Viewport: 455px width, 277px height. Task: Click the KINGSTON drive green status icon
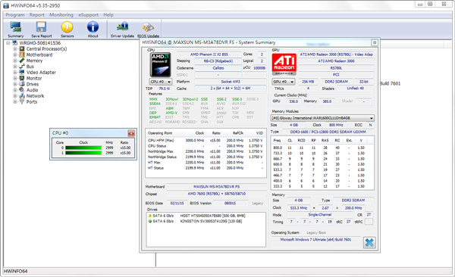[150, 221]
